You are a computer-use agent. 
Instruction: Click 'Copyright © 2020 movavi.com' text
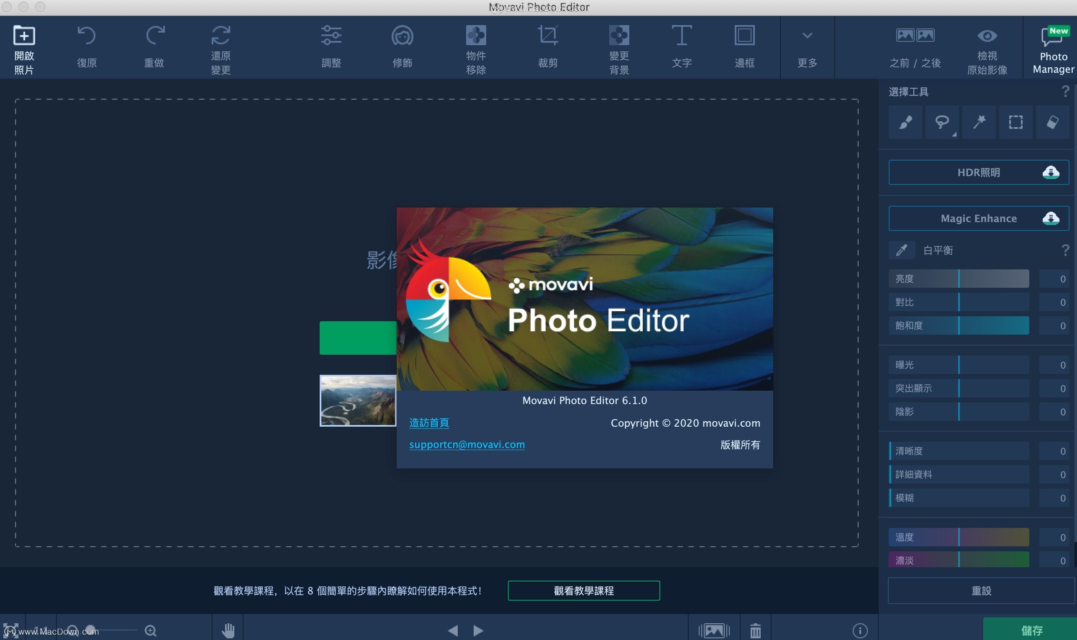[x=685, y=423]
